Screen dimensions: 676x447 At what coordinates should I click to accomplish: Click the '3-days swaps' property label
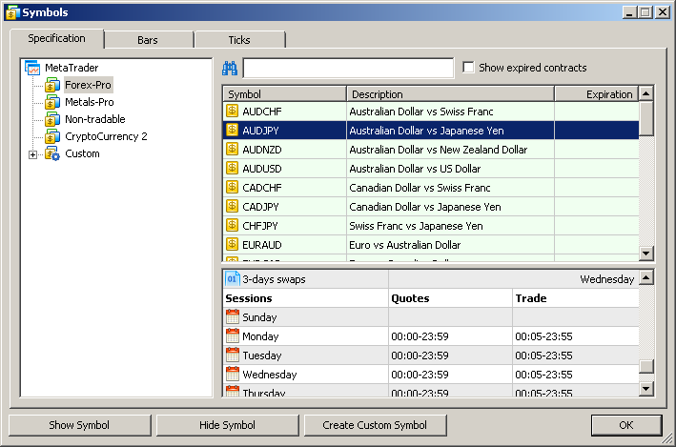click(274, 279)
